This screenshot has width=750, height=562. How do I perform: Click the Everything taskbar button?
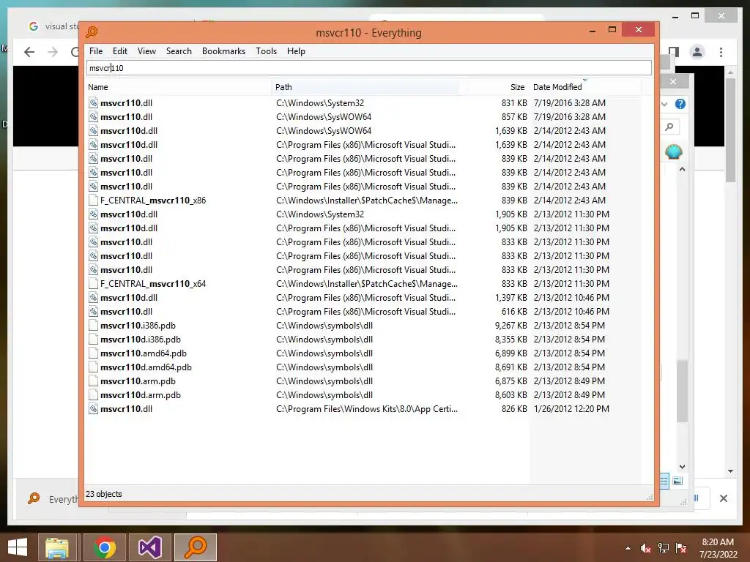[x=196, y=547]
